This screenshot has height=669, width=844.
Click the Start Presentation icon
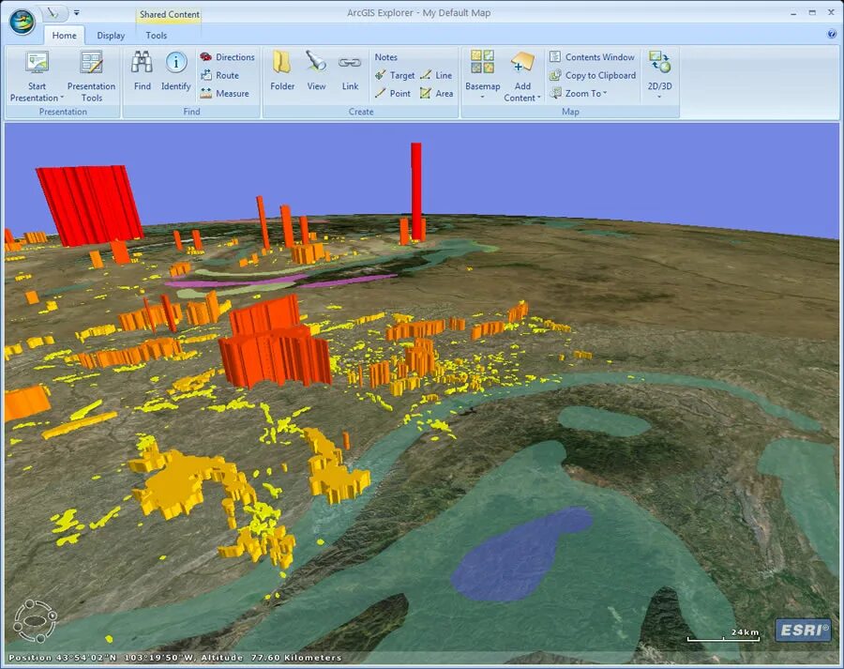coord(38,63)
